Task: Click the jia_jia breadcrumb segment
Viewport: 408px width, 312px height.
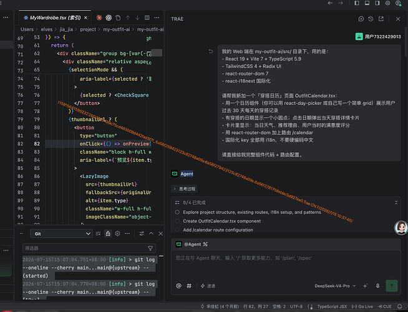Action: click(66, 29)
